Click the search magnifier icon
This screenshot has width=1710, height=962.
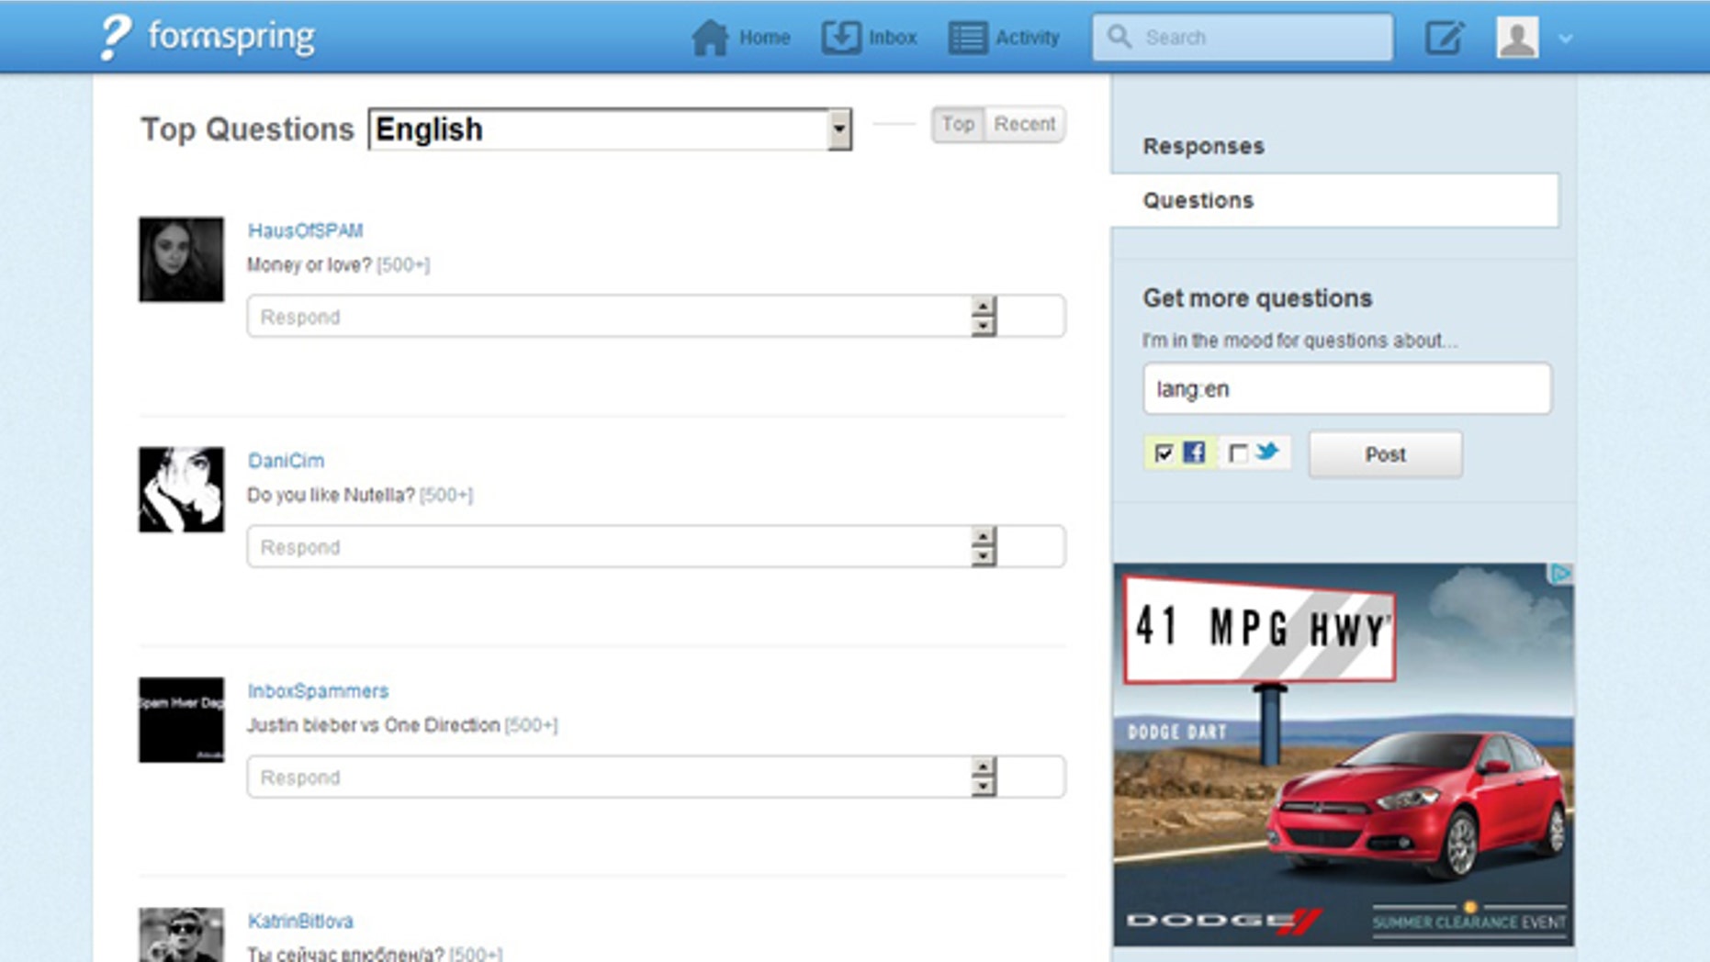(x=1119, y=37)
